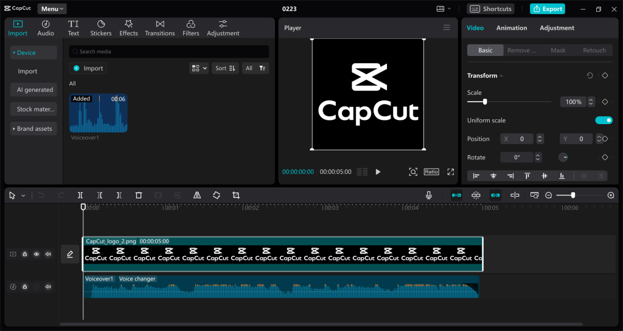Record a voiceover with microphone
The height and width of the screenshot is (331, 623).
coord(429,195)
